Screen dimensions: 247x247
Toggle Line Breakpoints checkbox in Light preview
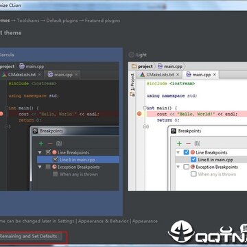click(x=187, y=152)
